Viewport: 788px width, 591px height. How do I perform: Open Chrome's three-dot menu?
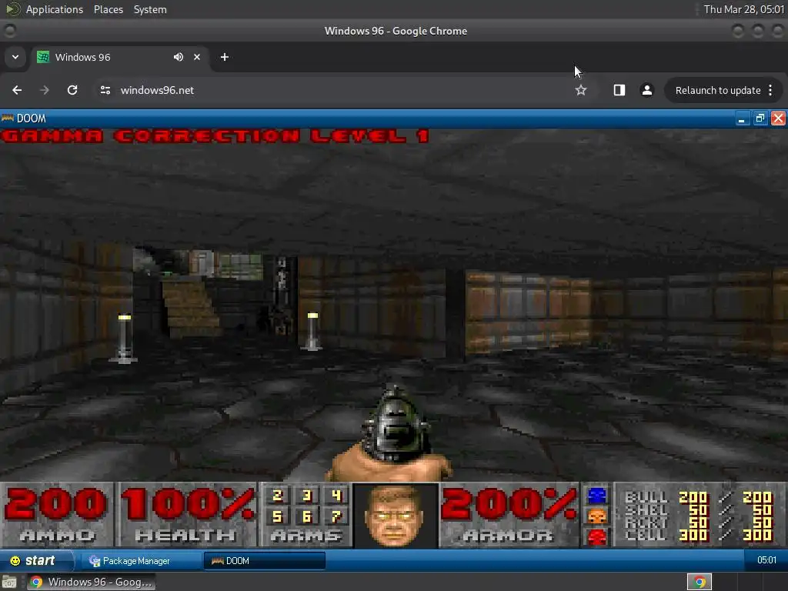coord(770,90)
